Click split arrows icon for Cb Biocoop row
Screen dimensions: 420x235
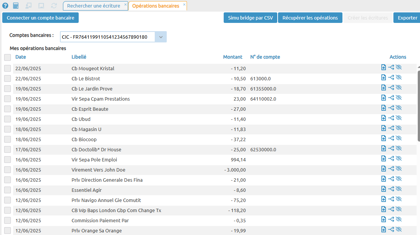[x=391, y=139]
